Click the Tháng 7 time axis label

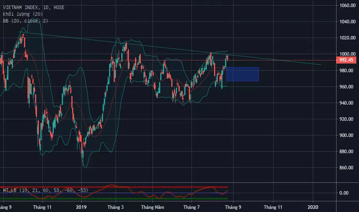(191, 207)
